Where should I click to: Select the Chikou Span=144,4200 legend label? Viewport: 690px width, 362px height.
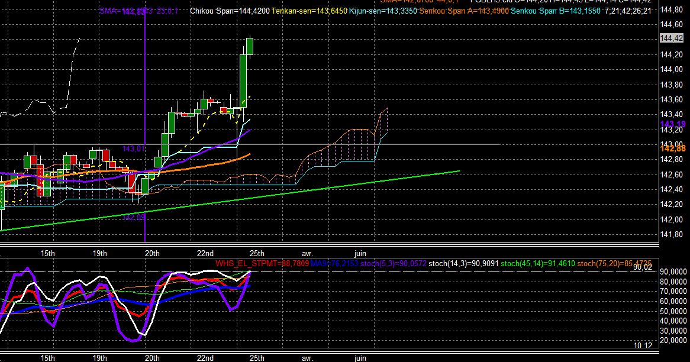coord(230,11)
